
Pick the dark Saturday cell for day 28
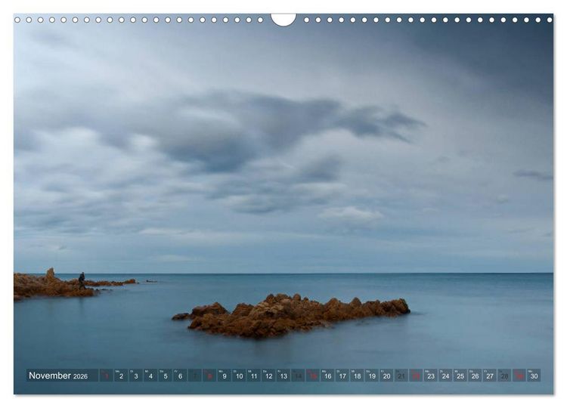tap(505, 375)
